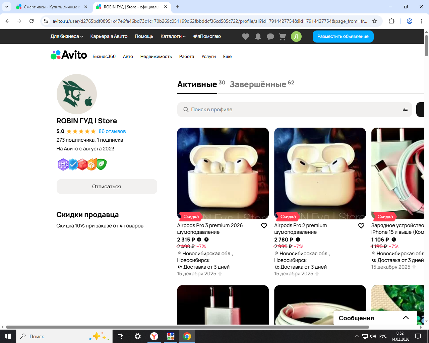Open the Airpods Pro 2 product photo
This screenshot has height=343, width=429.
pos(320,174)
